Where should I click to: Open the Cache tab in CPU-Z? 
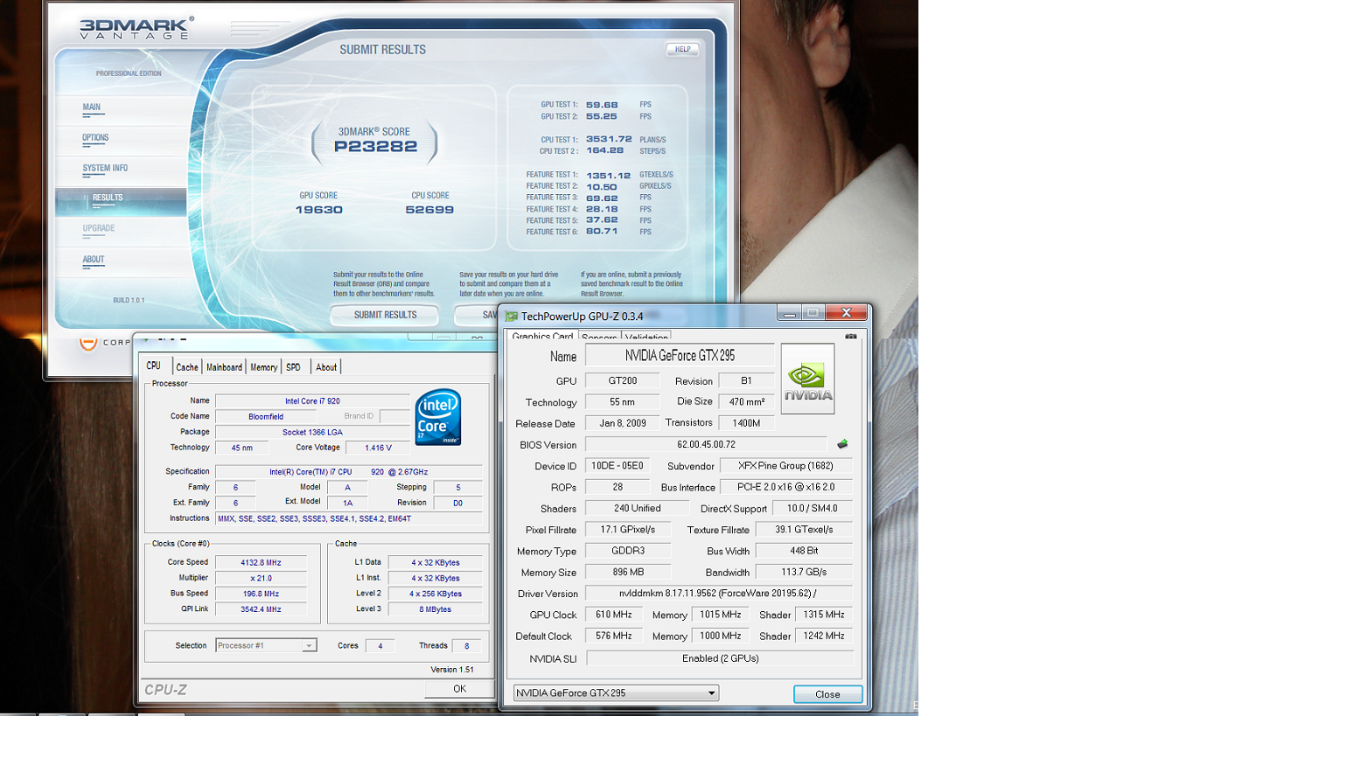tap(187, 367)
